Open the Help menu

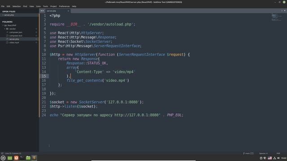(74, 6)
